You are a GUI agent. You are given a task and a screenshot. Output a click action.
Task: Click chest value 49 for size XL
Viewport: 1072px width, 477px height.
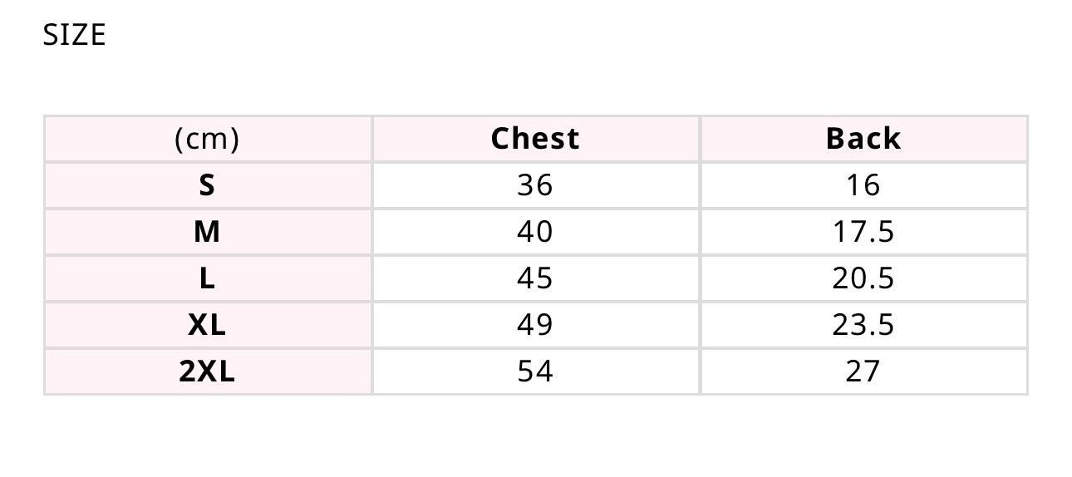click(535, 325)
